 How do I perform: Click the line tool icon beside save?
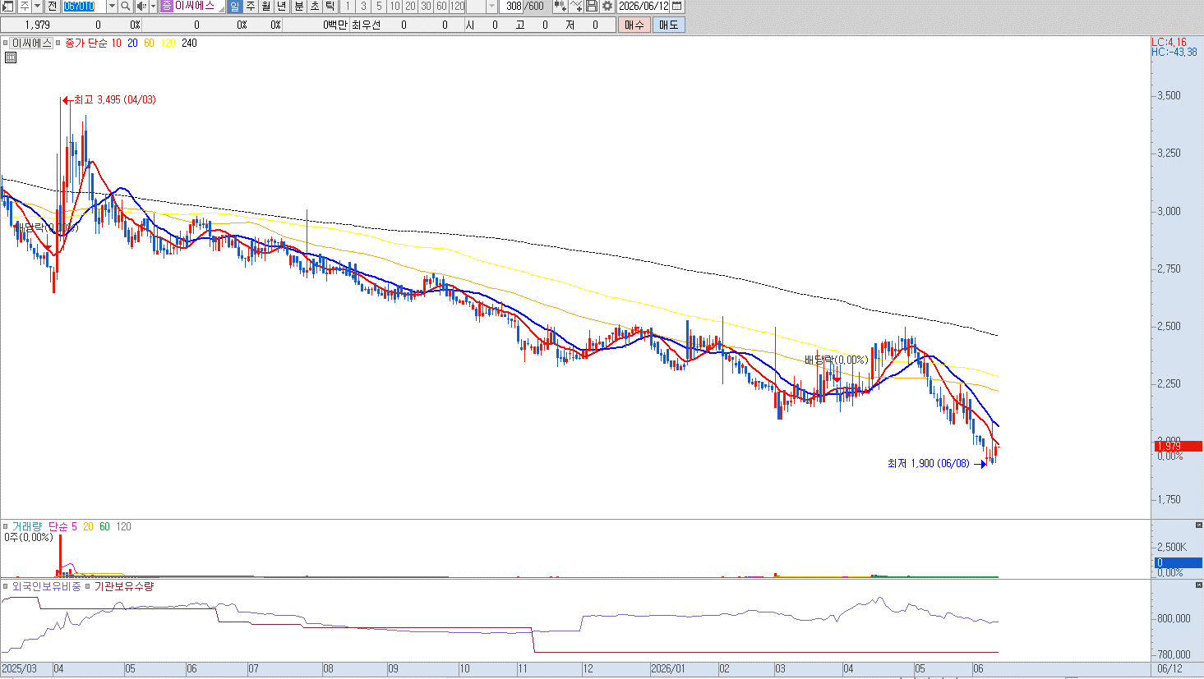click(x=576, y=6)
